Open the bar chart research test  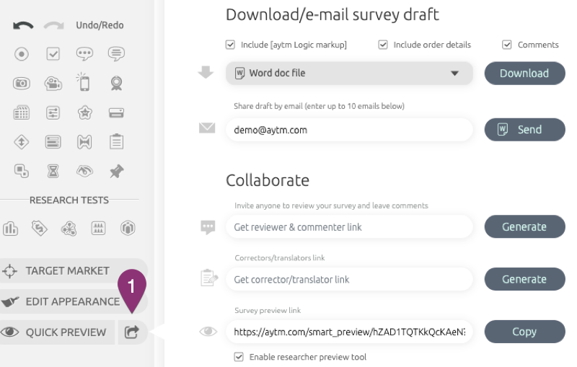(10, 229)
